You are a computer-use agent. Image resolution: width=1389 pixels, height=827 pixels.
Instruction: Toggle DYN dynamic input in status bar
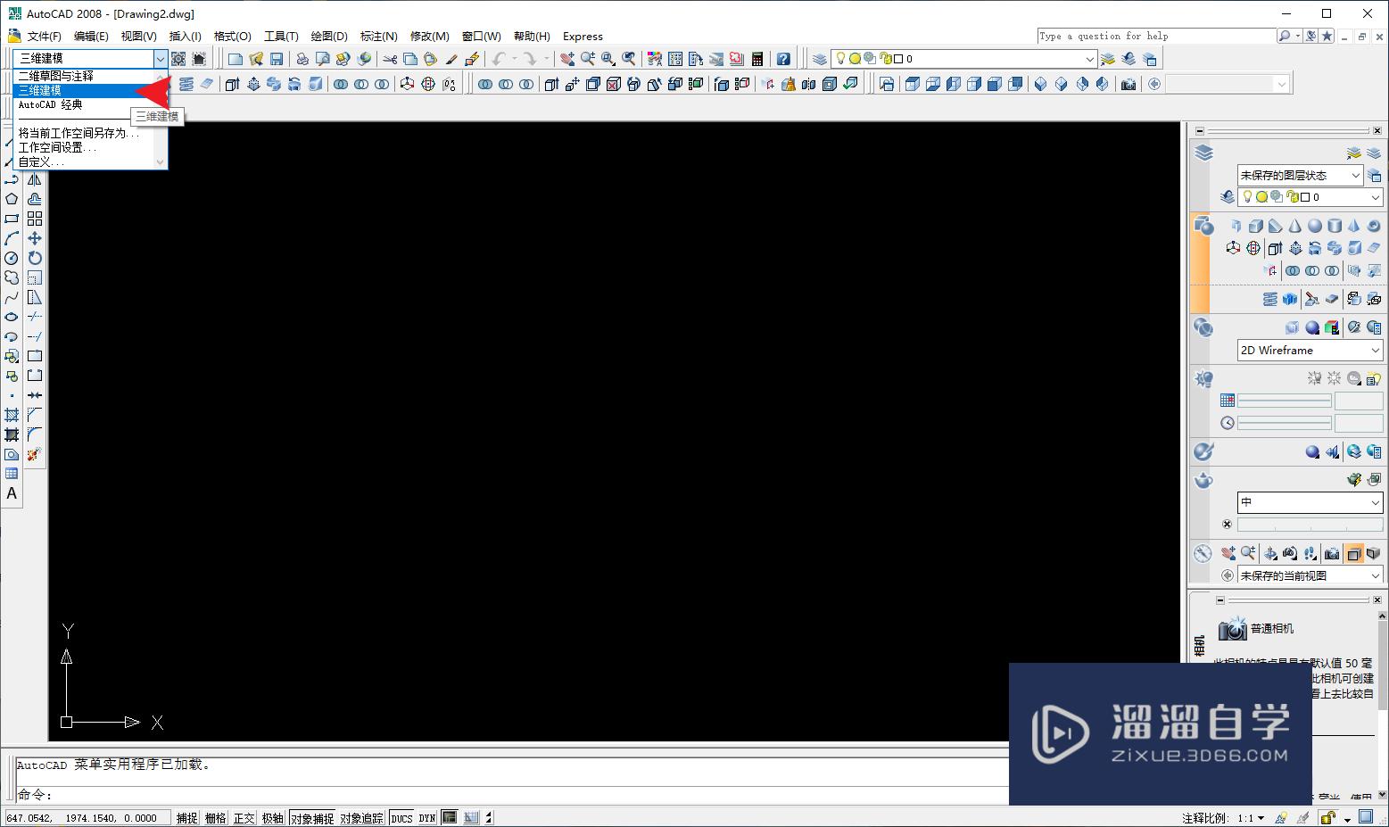click(427, 818)
